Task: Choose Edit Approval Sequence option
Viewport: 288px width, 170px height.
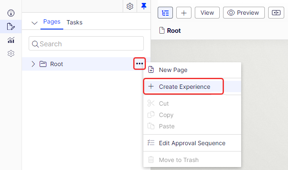Action: (x=192, y=143)
